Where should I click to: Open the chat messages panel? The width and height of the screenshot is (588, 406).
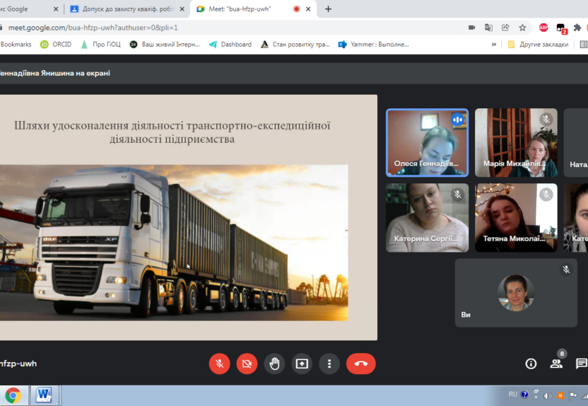(581, 363)
